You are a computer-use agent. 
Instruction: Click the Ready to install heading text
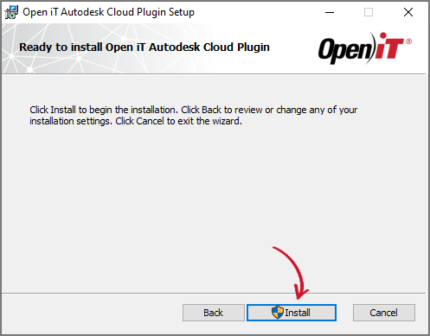[144, 48]
